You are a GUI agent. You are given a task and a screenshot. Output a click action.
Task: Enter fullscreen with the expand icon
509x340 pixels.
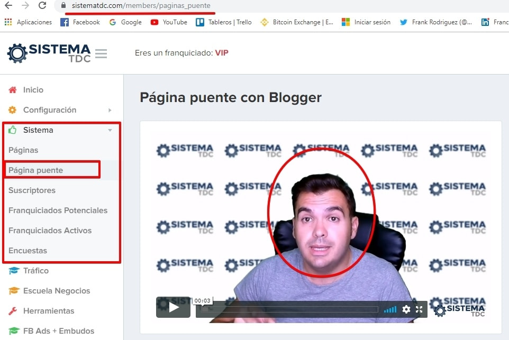click(x=419, y=309)
